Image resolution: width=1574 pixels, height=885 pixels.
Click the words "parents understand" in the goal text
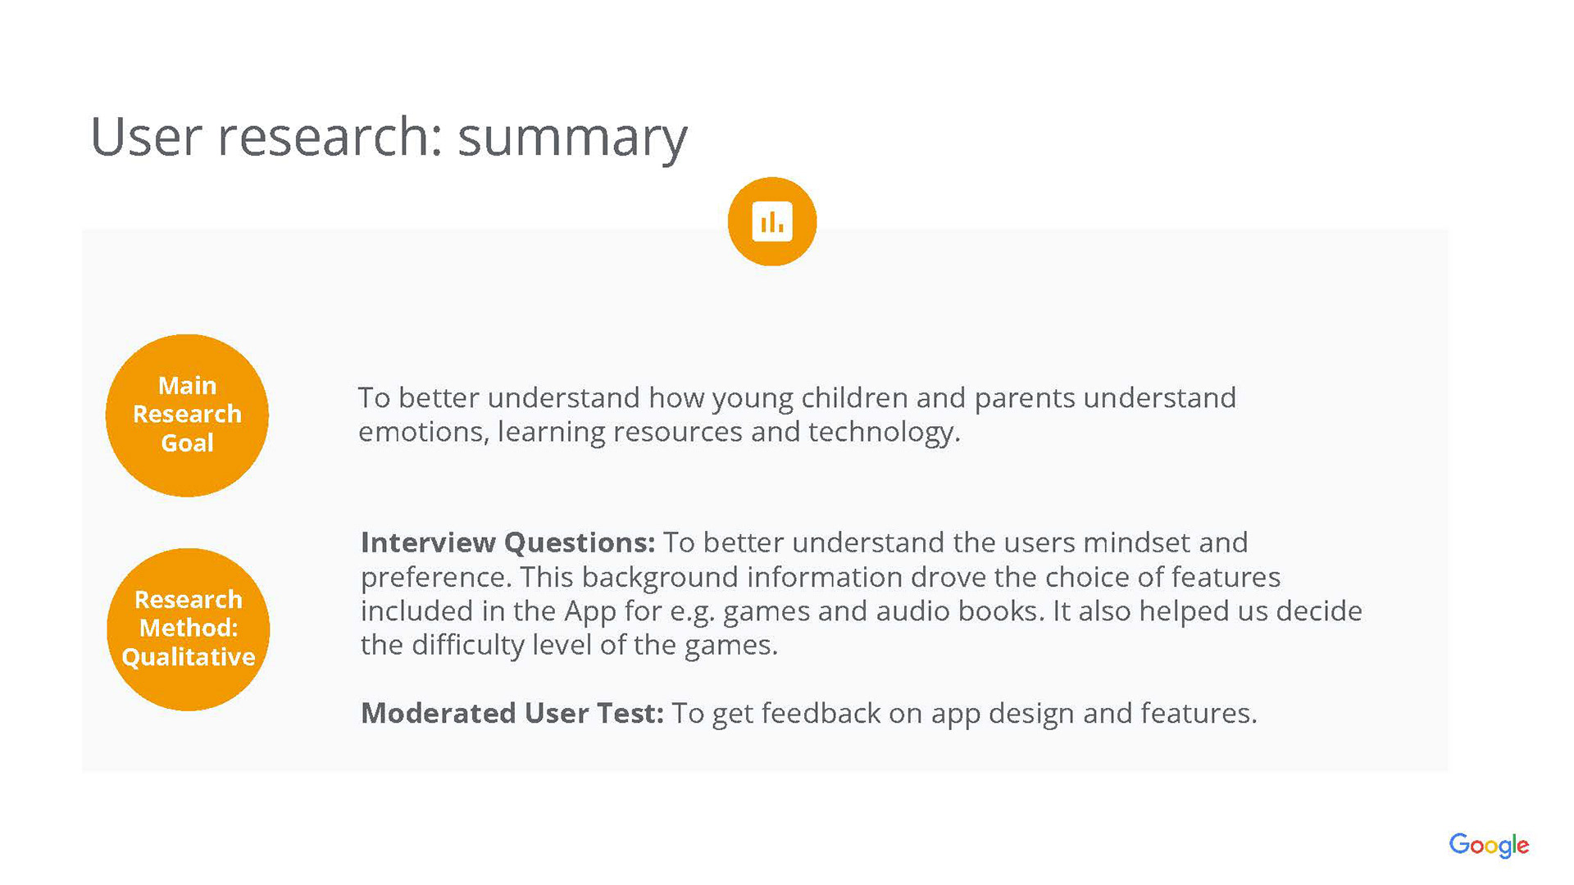[1104, 398]
